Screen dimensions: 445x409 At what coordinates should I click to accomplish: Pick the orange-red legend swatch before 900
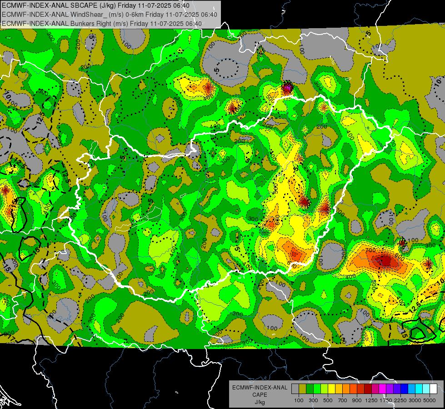click(354, 389)
